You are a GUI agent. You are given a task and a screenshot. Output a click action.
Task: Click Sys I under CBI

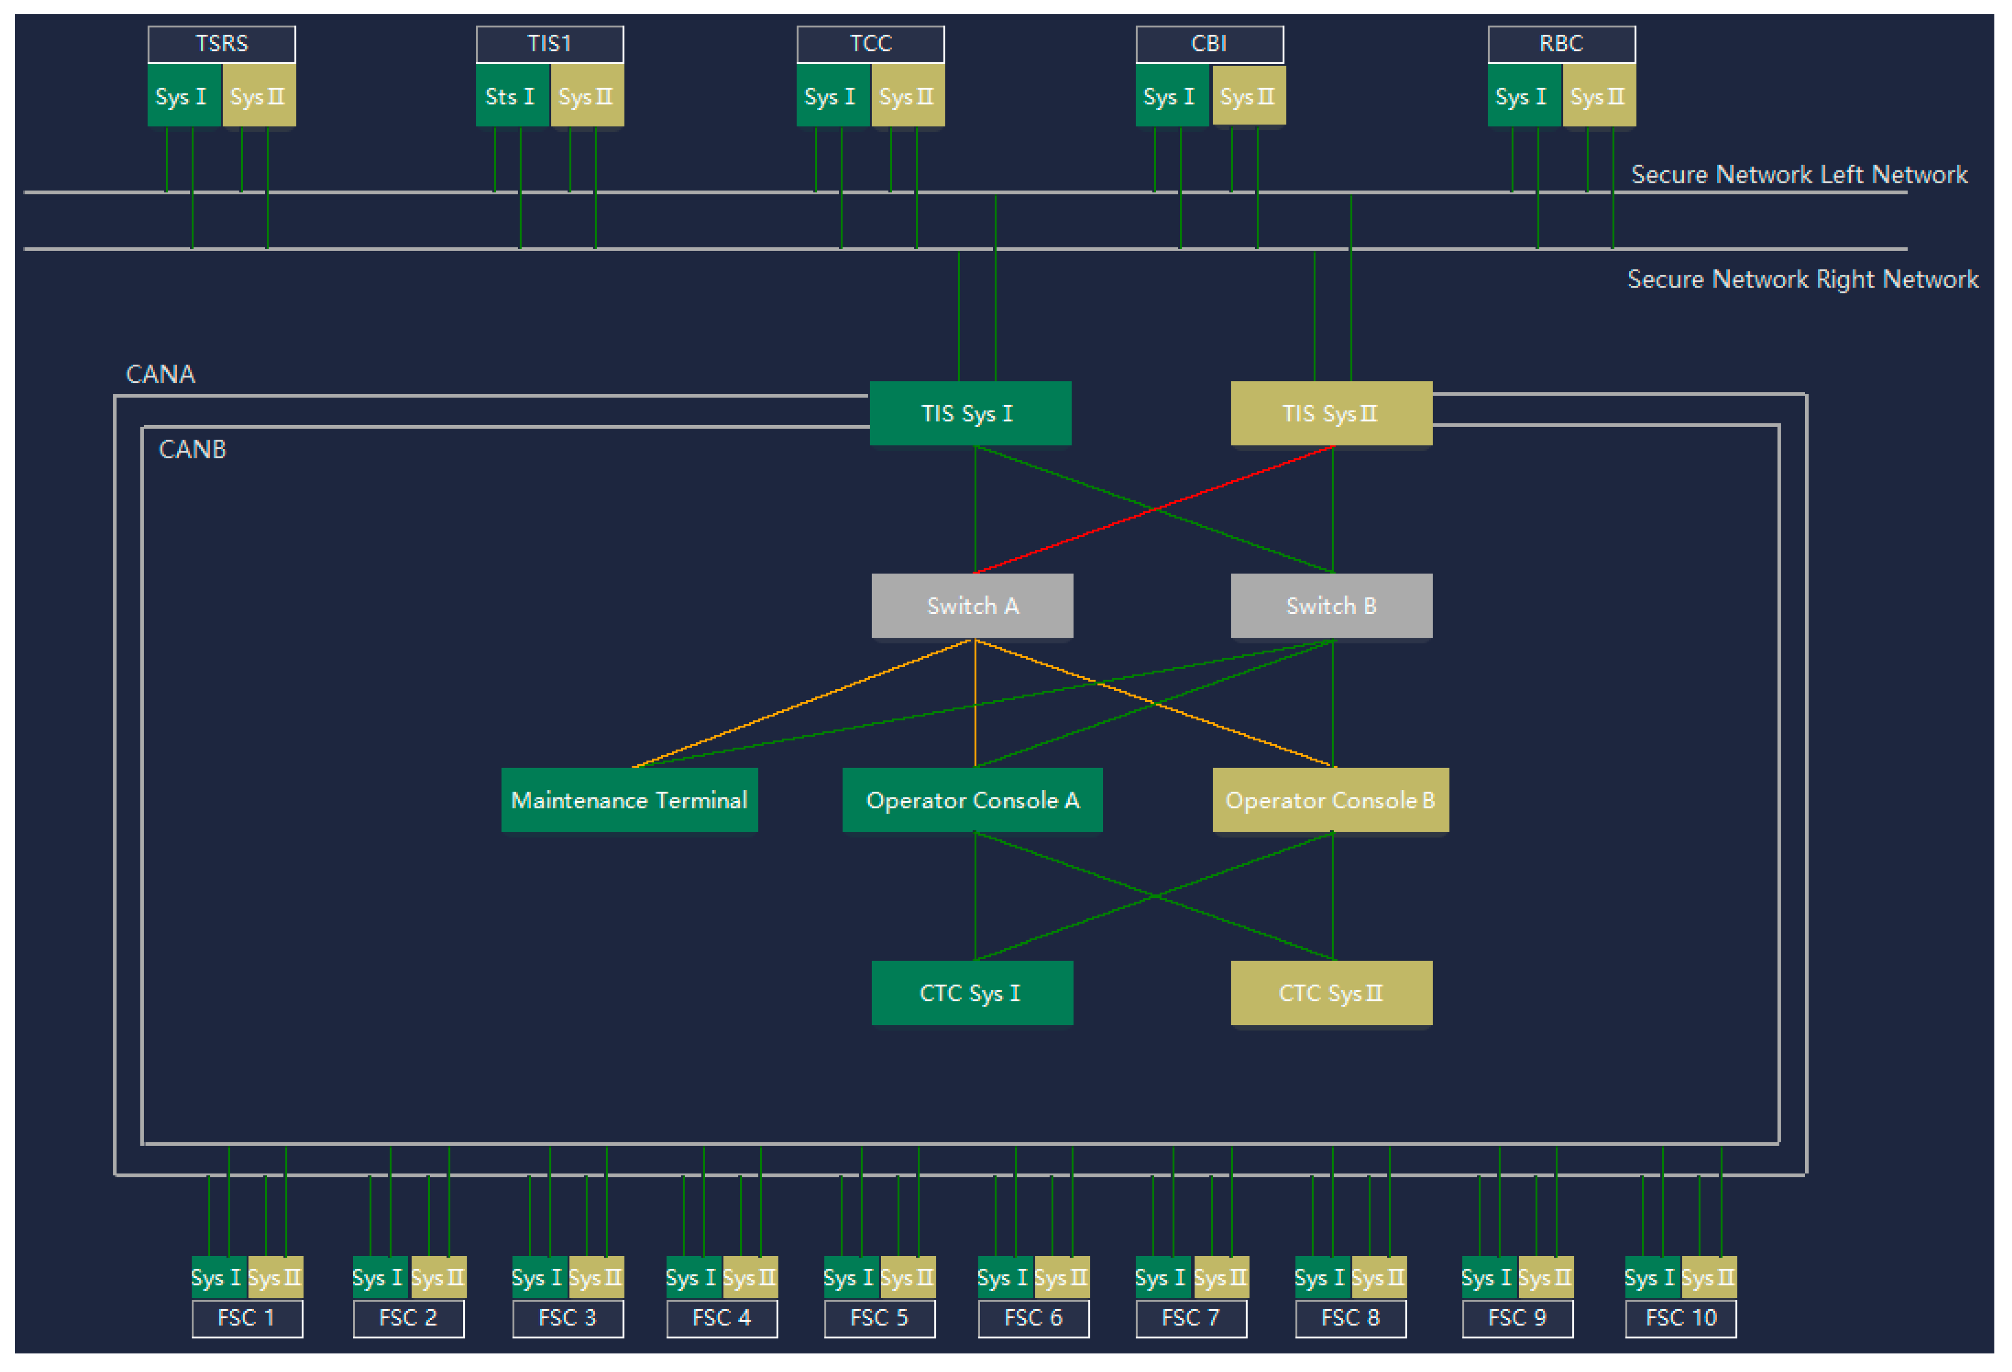[x=1171, y=96]
